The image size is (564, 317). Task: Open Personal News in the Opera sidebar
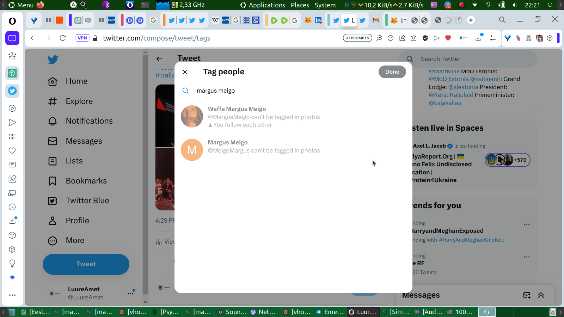coord(12,165)
